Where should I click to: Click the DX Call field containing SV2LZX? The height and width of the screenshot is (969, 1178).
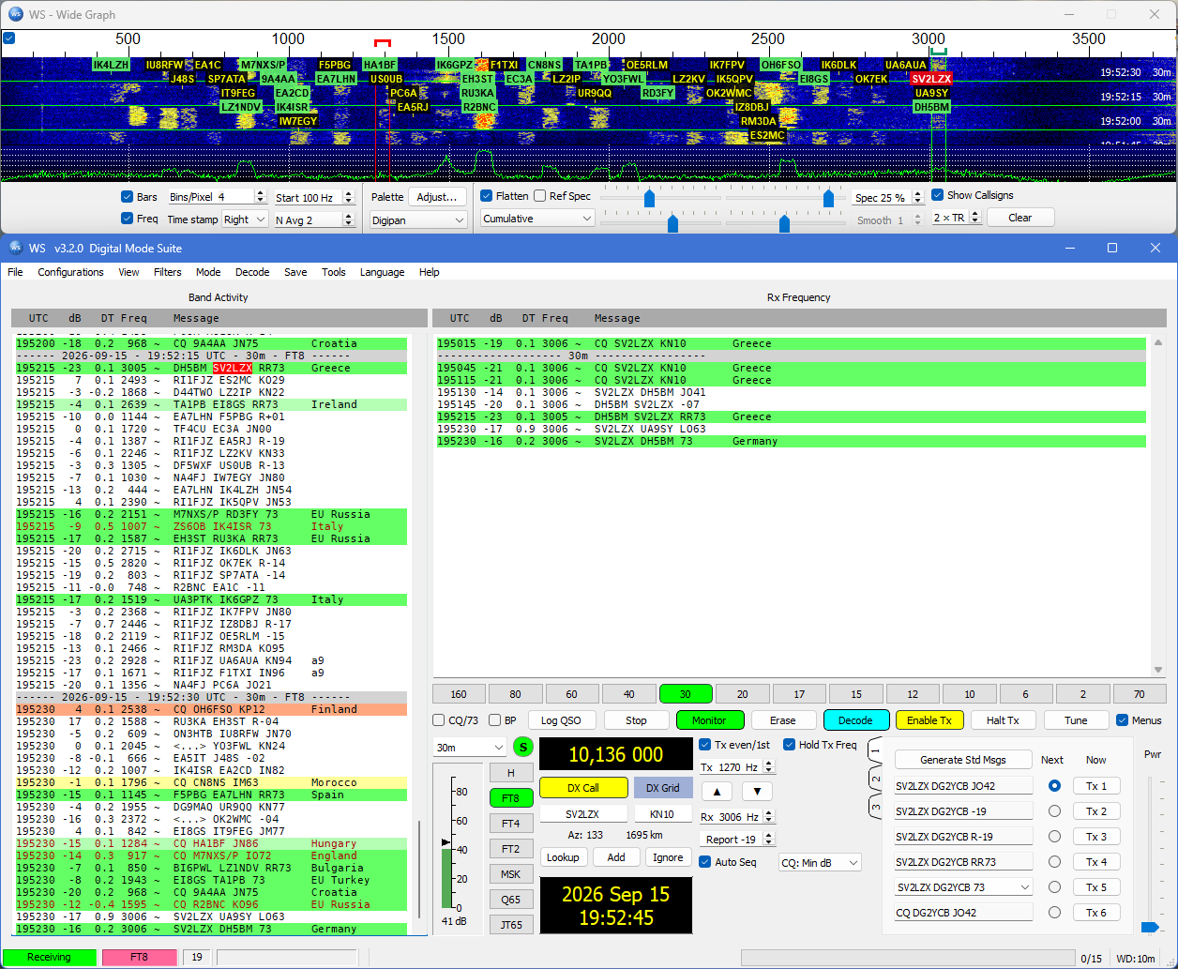click(x=582, y=814)
